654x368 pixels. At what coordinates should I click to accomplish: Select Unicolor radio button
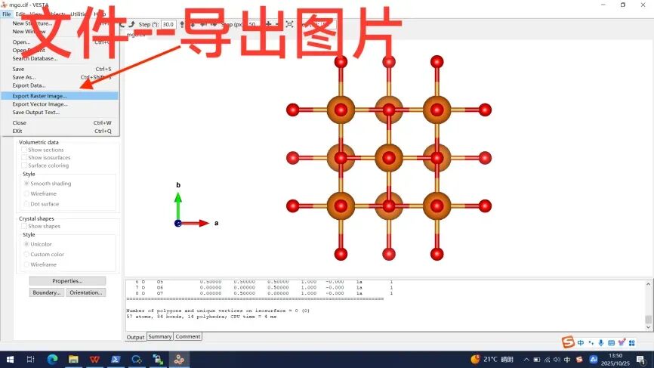pos(26,244)
